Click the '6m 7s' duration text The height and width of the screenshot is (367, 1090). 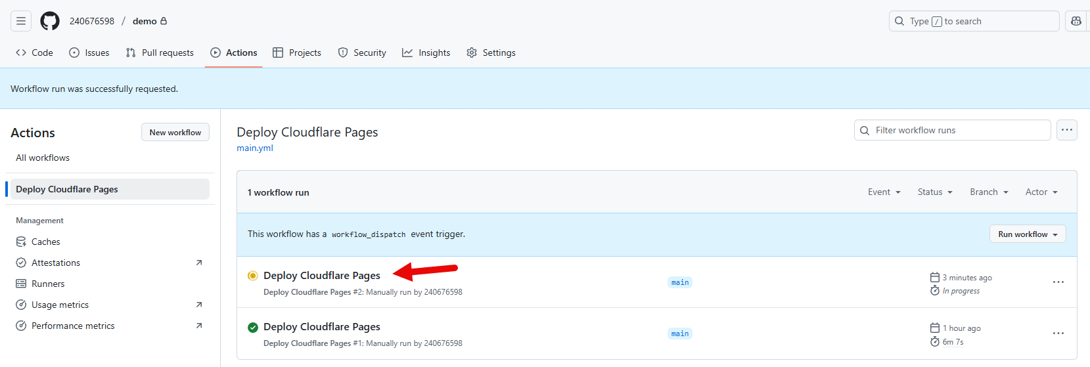[953, 342]
